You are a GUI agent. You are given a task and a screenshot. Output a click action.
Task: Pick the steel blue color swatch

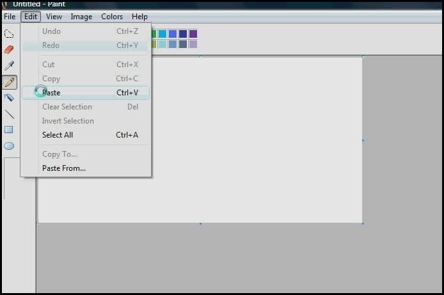(x=173, y=44)
